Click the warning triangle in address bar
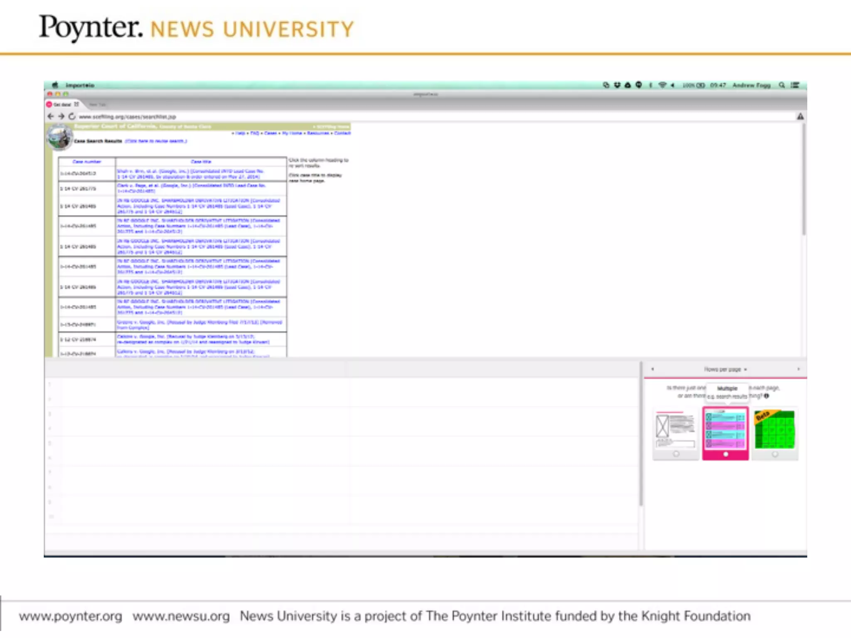This screenshot has width=851, height=638. click(800, 117)
